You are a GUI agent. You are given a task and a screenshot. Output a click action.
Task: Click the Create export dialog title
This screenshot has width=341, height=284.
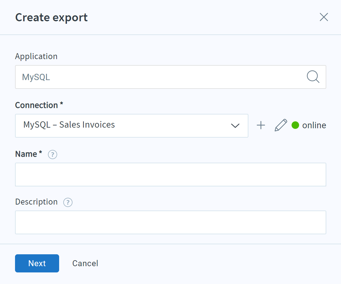(x=51, y=17)
